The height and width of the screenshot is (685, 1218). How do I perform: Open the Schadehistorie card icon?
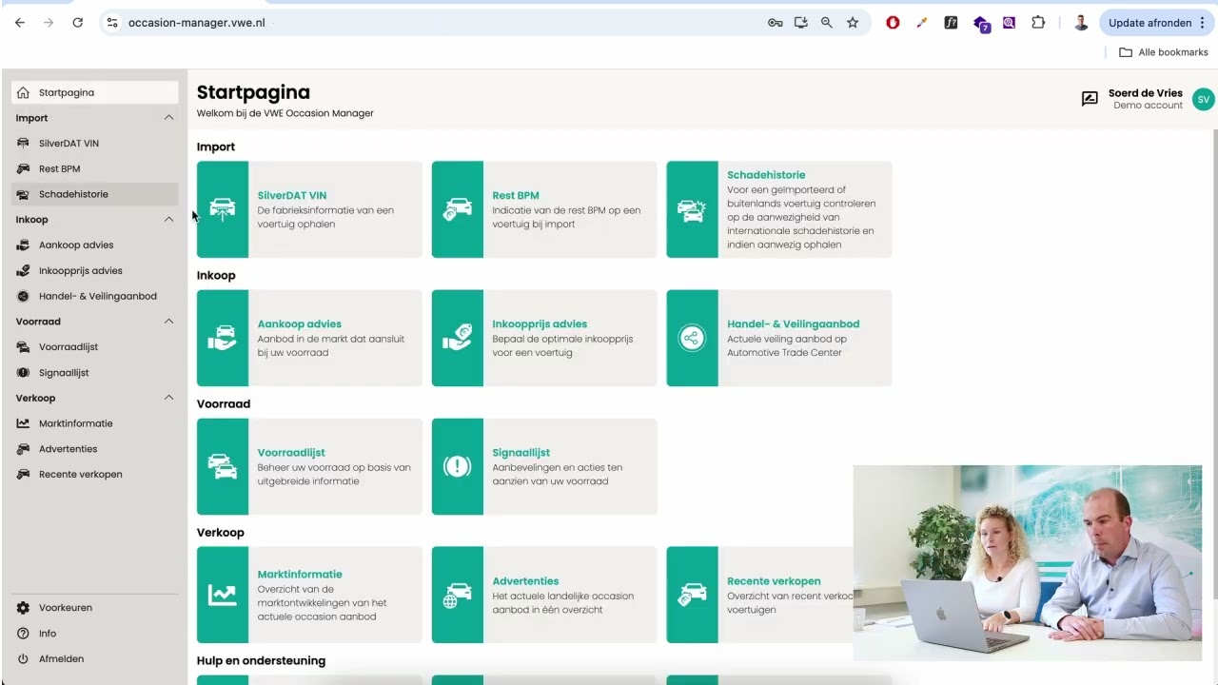tap(692, 209)
